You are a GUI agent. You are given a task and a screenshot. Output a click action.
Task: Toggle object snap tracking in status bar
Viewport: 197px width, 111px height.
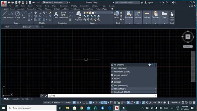click(x=102, y=103)
